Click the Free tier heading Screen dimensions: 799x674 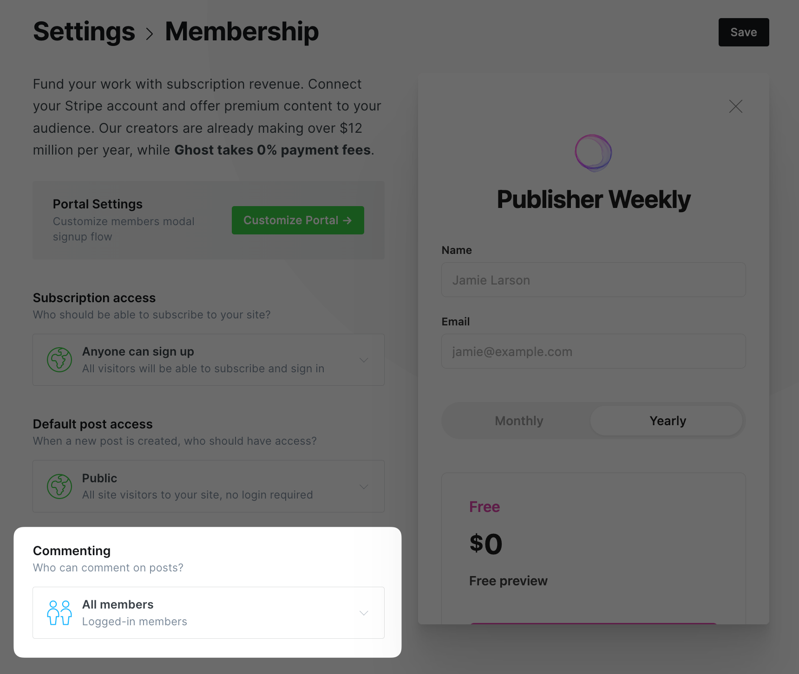pos(484,506)
